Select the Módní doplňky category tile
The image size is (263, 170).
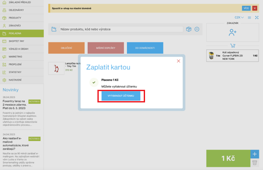tap(106, 48)
